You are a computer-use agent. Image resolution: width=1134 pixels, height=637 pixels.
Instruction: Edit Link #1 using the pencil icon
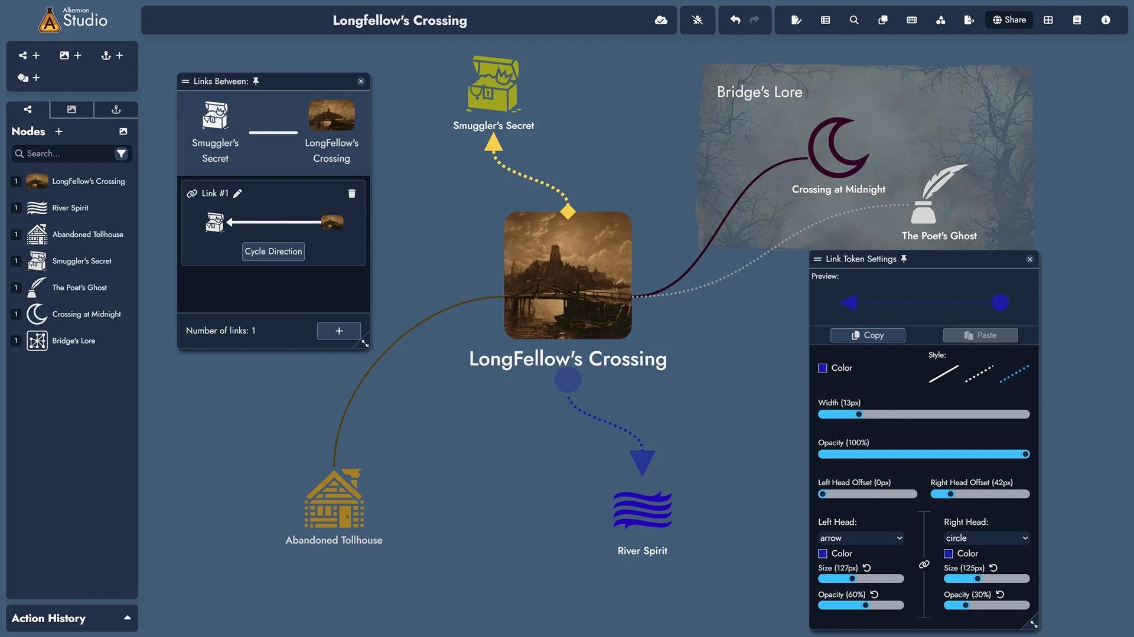pyautogui.click(x=238, y=193)
